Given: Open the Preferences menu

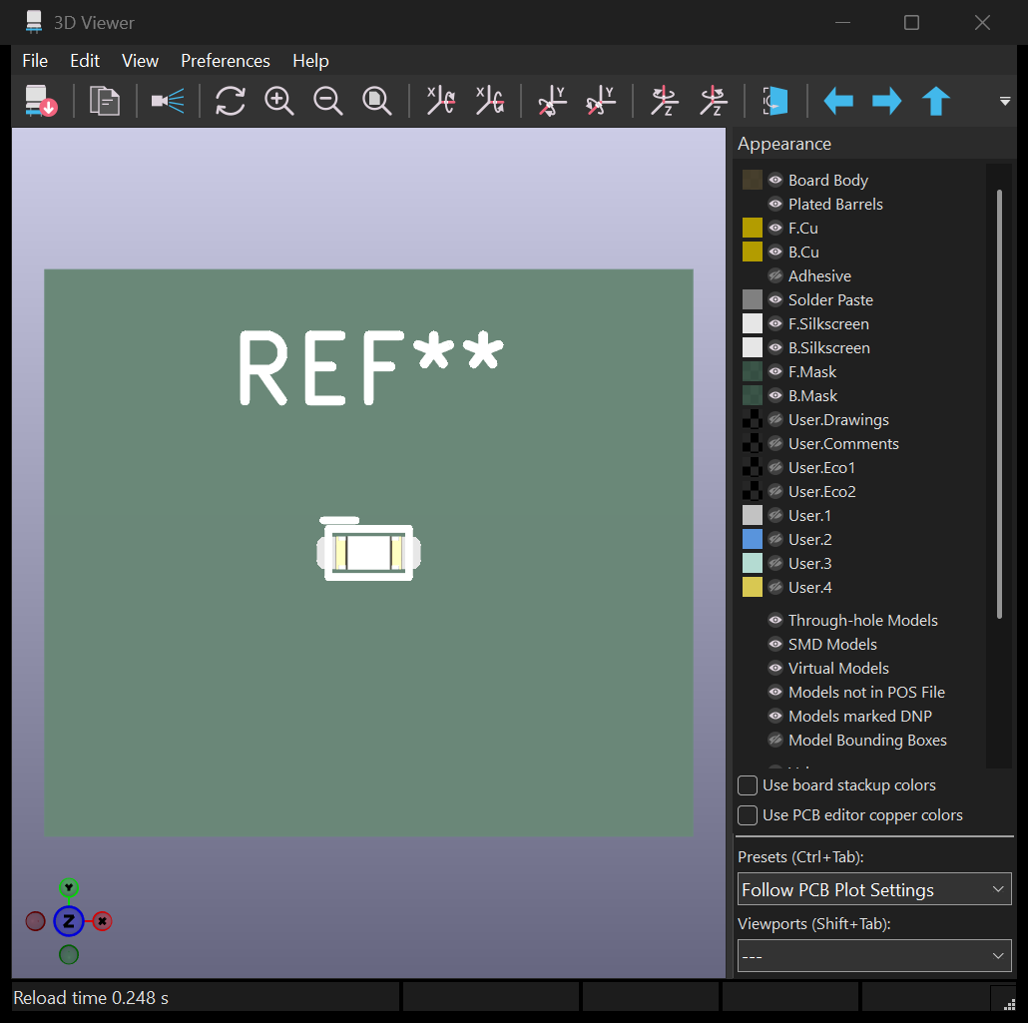Looking at the screenshot, I should [225, 61].
